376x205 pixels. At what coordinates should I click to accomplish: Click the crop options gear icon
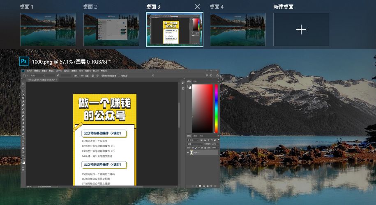coord(97,75)
